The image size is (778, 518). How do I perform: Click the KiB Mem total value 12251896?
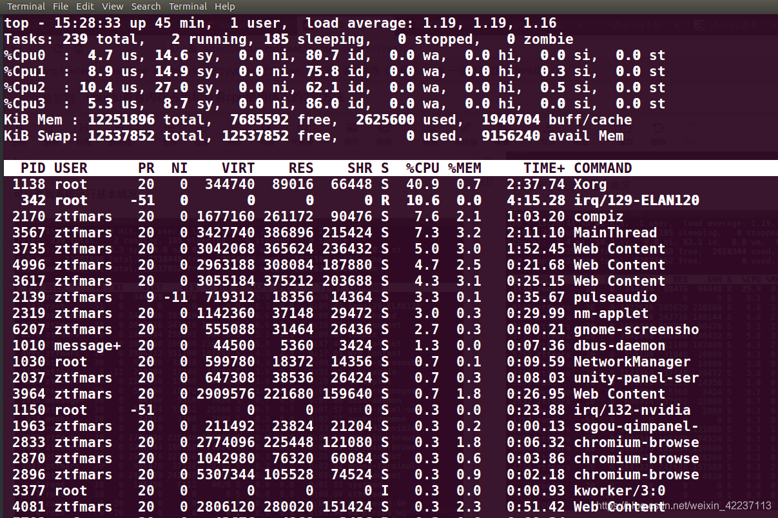[x=121, y=120]
